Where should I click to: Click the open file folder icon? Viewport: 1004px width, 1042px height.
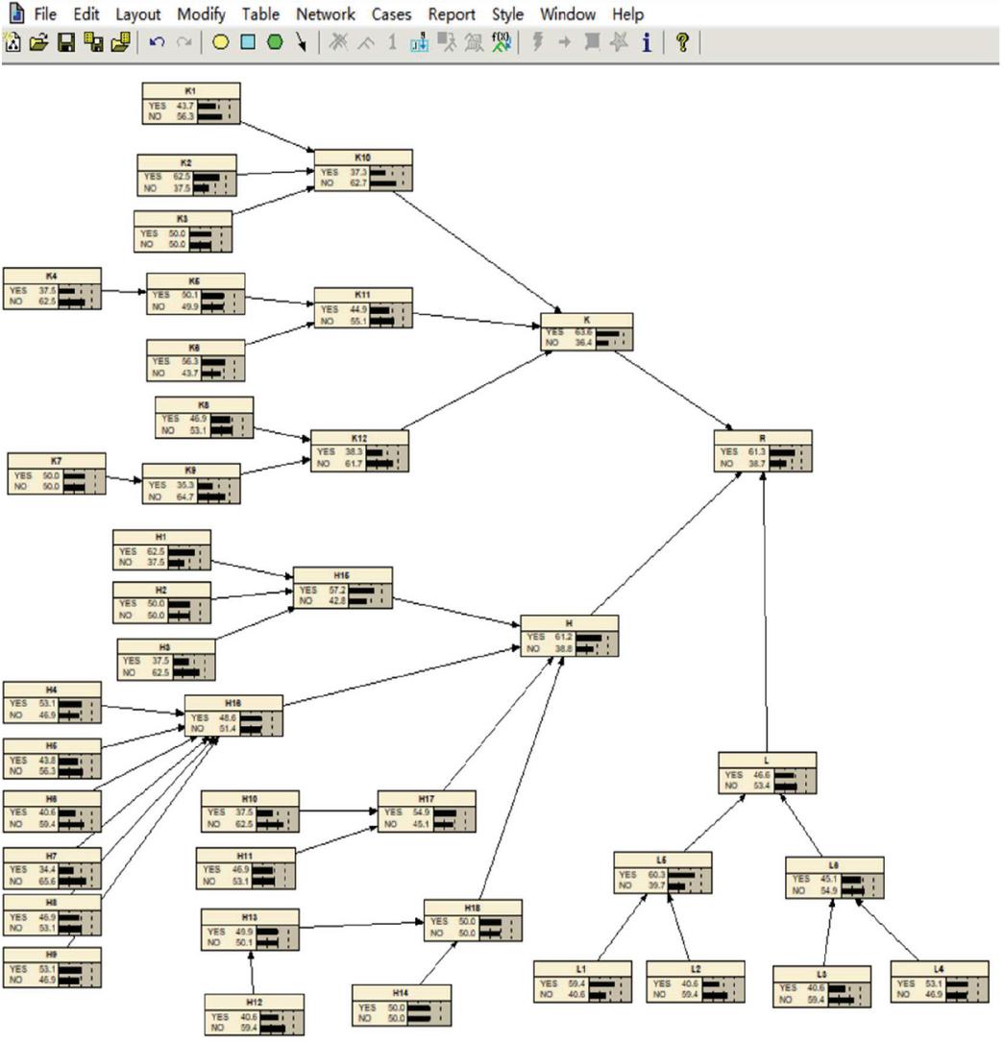pyautogui.click(x=38, y=43)
